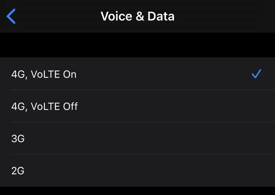
Task: Select the 4G, VoLTE On option
Action: pyautogui.click(x=137, y=74)
